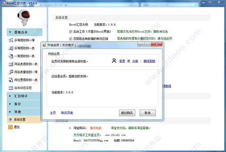
Task: Click the orange 退出 exit icon
Action: [10, 127]
